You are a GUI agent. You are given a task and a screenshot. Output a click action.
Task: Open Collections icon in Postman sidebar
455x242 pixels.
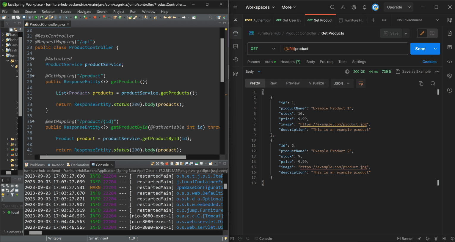tap(236, 33)
